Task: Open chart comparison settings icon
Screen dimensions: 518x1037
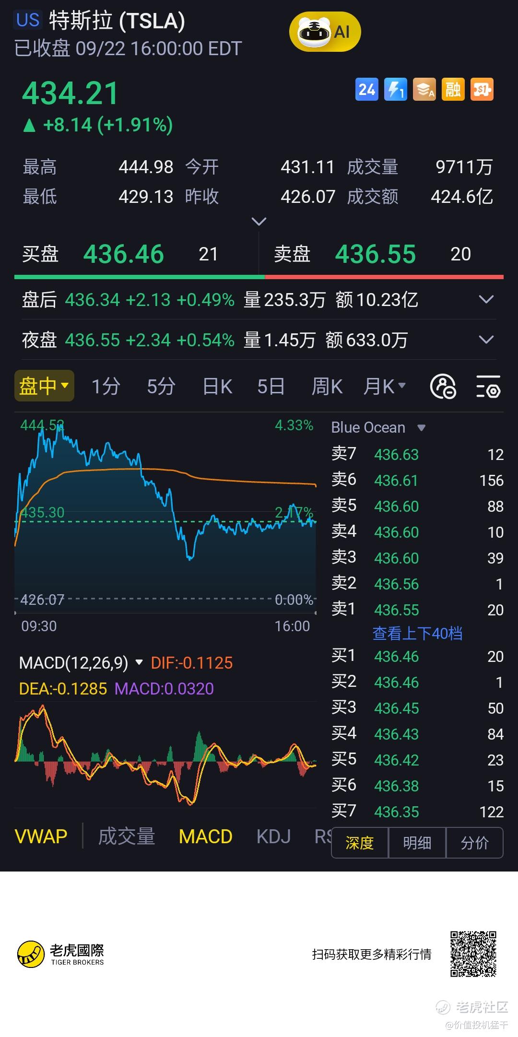Action: (x=443, y=387)
